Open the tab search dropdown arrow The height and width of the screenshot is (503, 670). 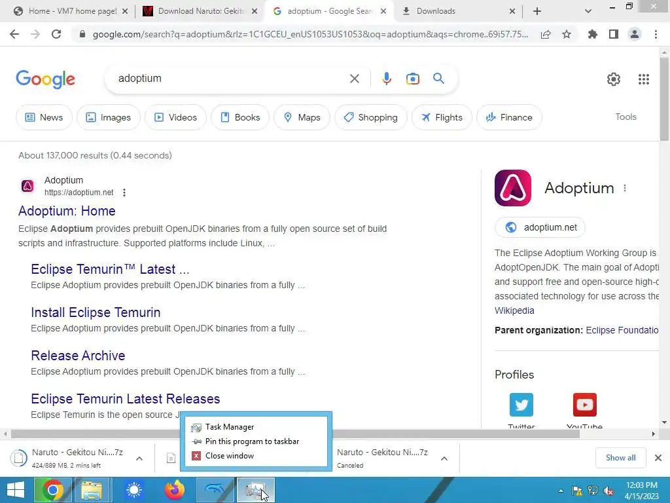pos(588,11)
